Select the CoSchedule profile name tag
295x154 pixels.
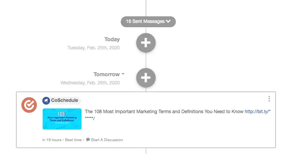[62, 100]
